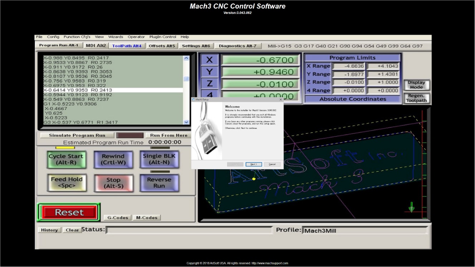Click the Profile input field

point(364,231)
